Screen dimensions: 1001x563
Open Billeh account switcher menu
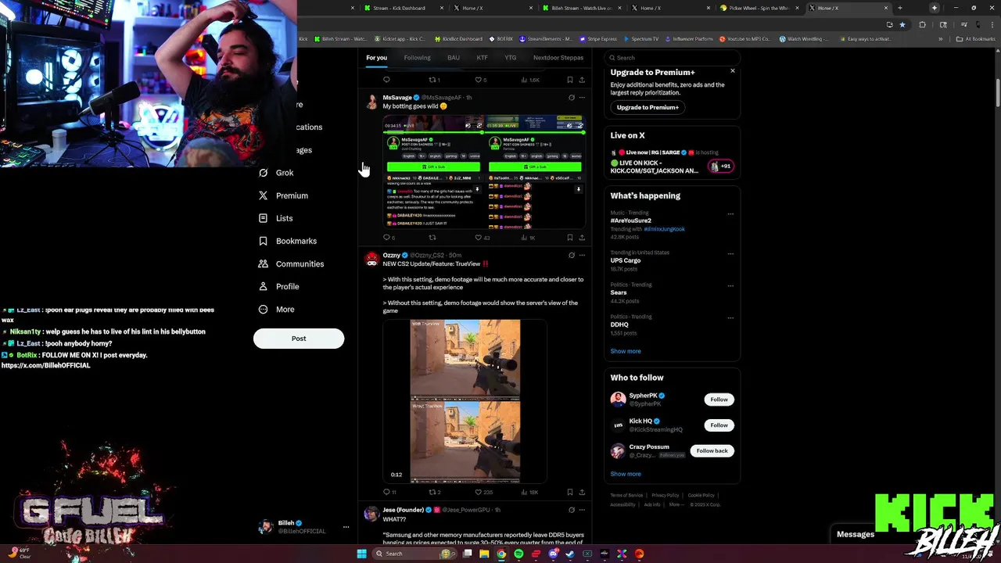[303, 527]
